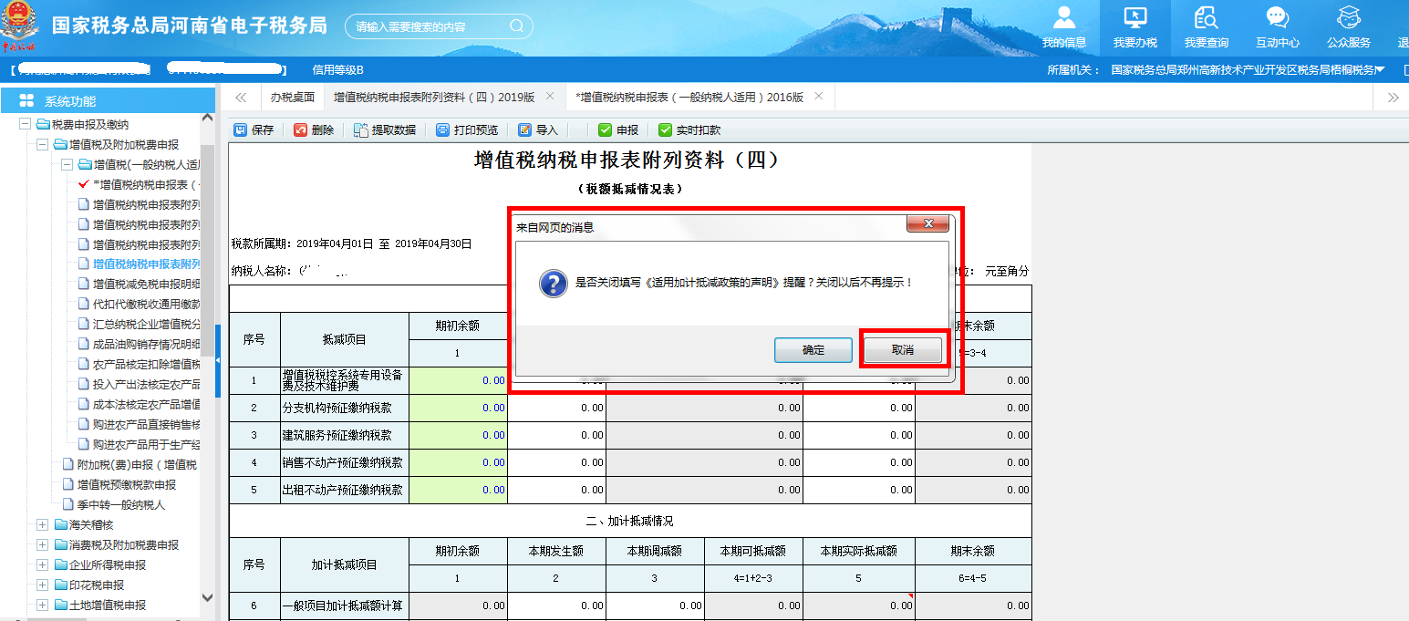
Task: Open 互动中心 interaction center icon
Action: [1277, 18]
